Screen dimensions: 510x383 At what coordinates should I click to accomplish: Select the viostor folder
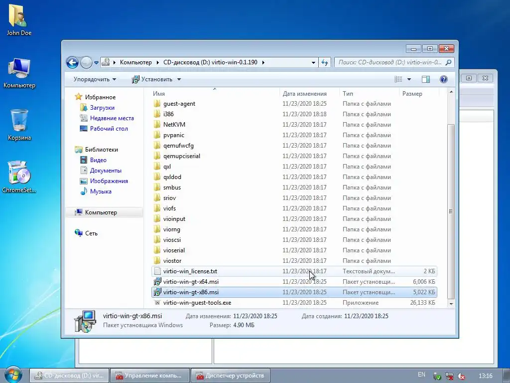click(172, 260)
